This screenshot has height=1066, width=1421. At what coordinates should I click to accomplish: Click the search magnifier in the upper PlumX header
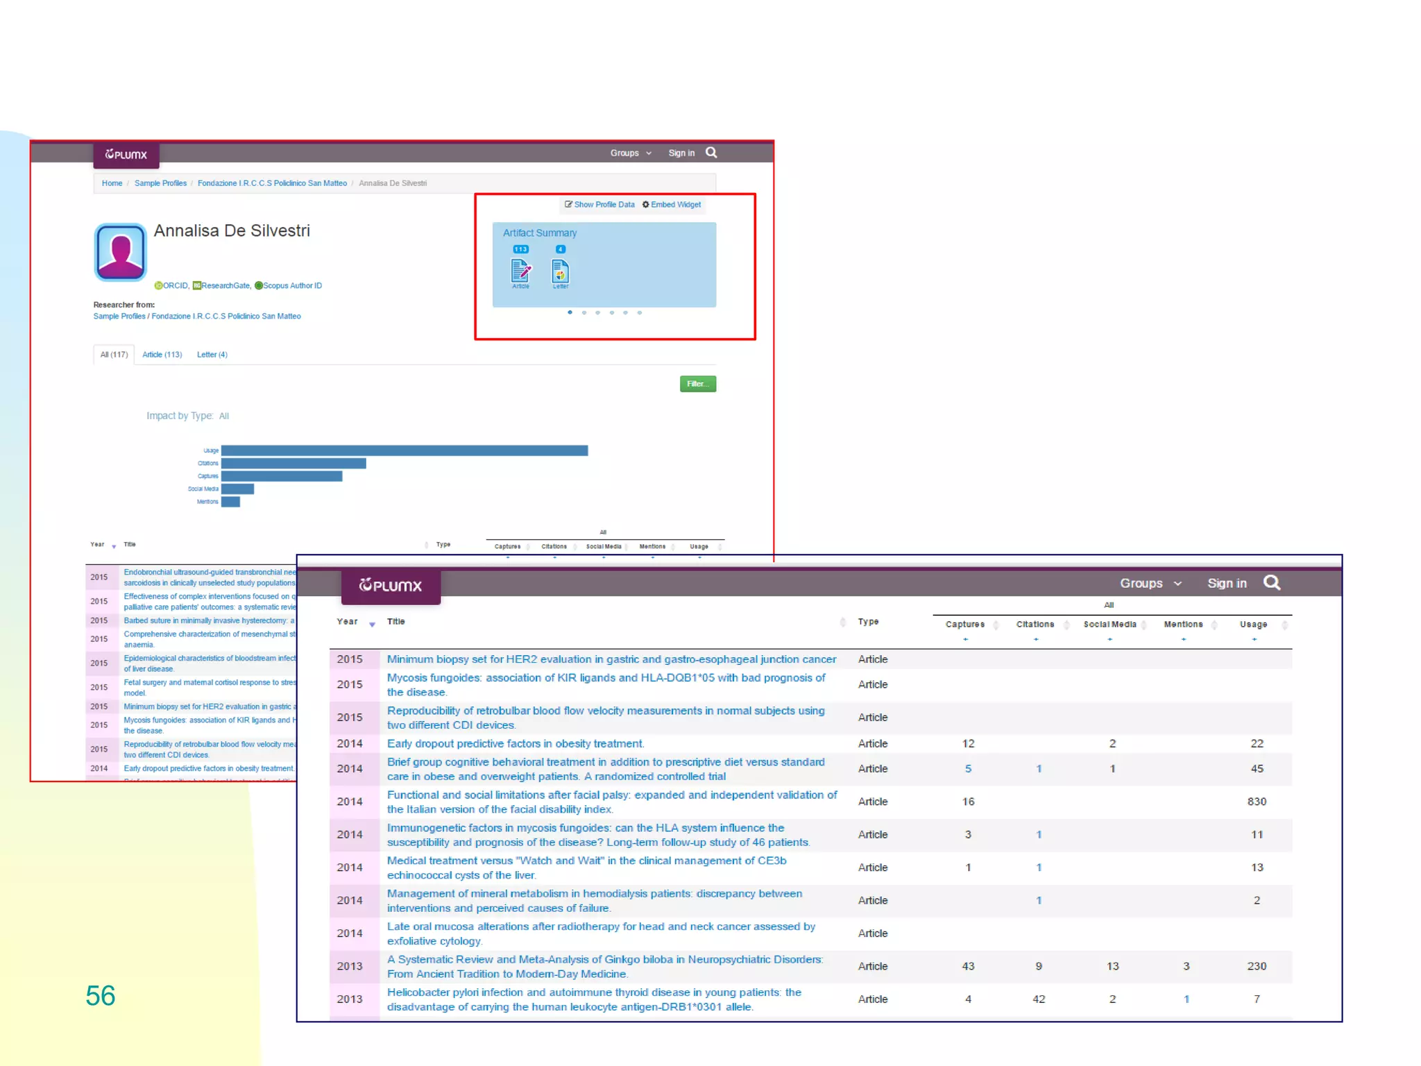point(711,153)
